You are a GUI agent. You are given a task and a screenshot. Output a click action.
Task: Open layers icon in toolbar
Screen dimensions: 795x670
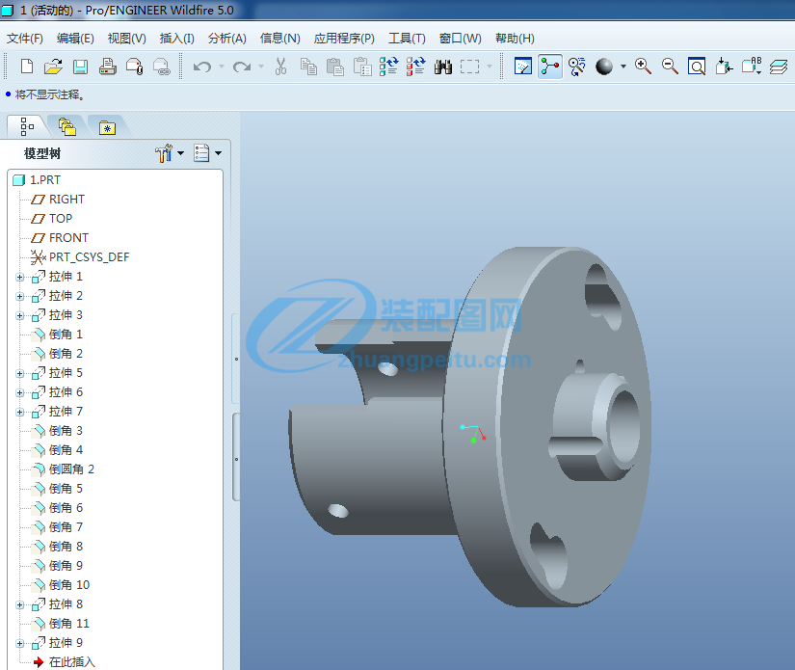pyautogui.click(x=779, y=67)
